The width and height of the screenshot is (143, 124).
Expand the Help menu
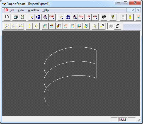(x=46, y=10)
